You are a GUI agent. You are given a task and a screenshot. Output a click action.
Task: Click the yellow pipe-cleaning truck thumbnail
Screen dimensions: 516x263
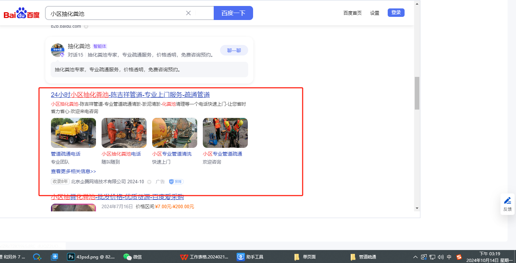(73, 133)
